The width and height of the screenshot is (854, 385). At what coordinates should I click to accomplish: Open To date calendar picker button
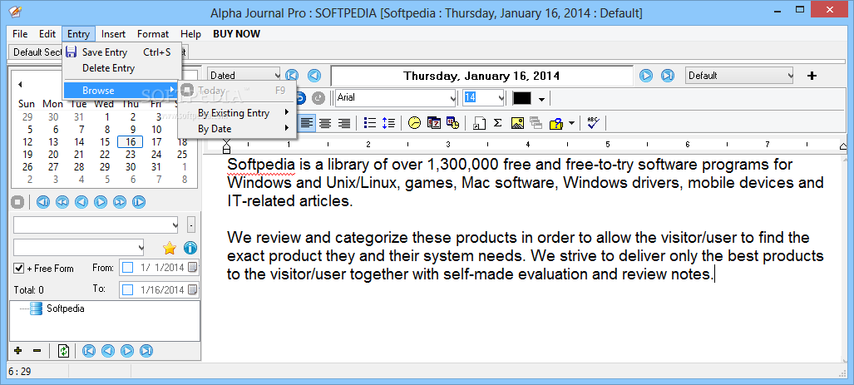click(193, 289)
